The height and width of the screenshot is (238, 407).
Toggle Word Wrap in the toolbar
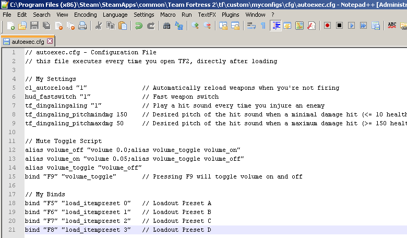251,26
